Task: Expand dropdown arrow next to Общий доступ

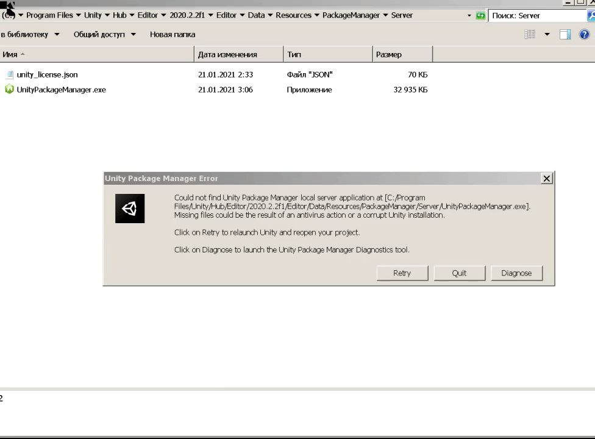Action: tap(133, 35)
